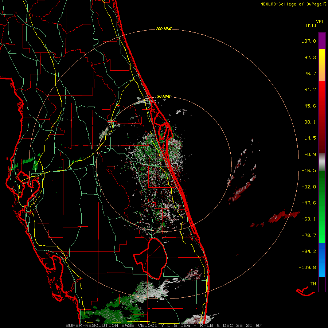Select the -0.9 legend value

[x=310, y=155]
